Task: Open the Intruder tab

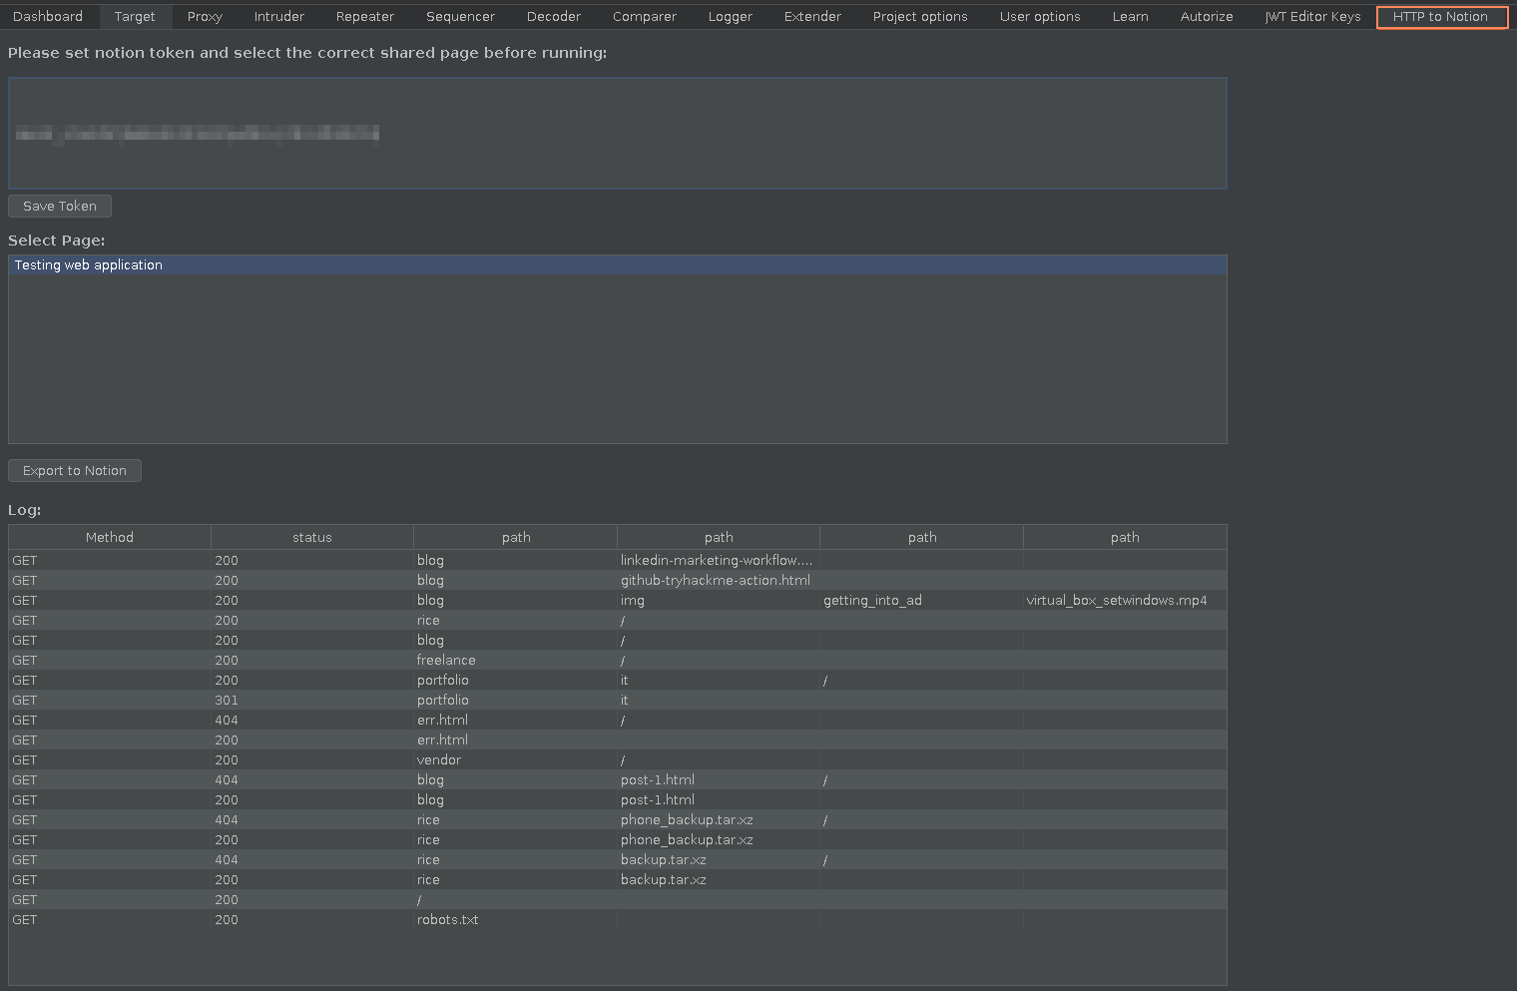Action: click(x=278, y=17)
